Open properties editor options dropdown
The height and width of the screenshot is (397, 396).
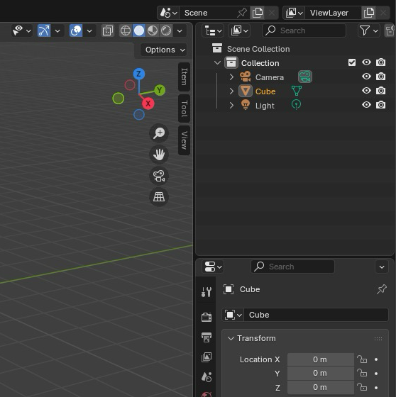click(x=382, y=267)
